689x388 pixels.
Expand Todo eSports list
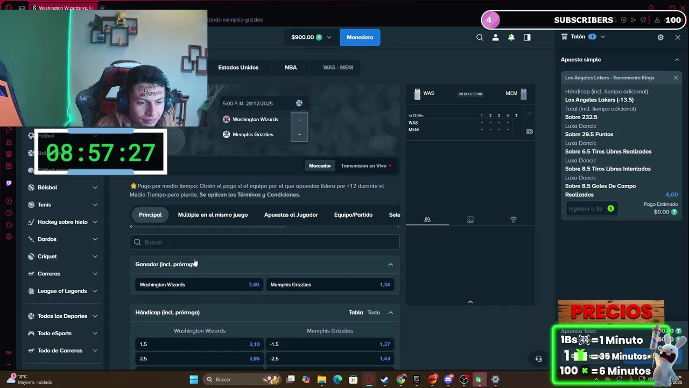point(95,334)
